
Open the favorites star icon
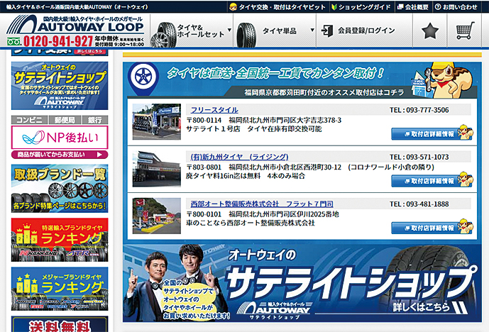tap(430, 31)
